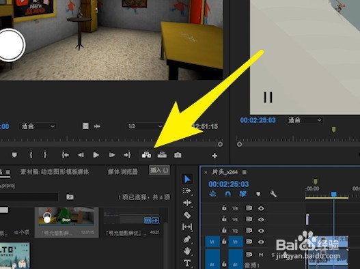The width and height of the screenshot is (360, 269).
Task: Play the clip in Source monitor
Action: (96, 155)
